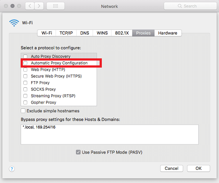Open help with the question mark
The image size is (219, 183).
12,169
